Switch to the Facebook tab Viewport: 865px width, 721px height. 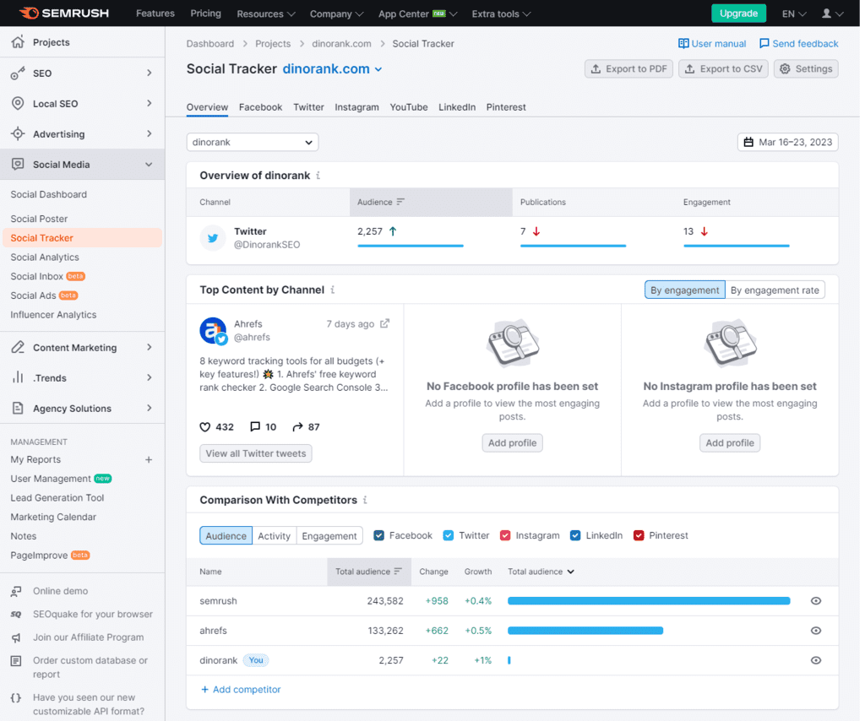click(x=260, y=107)
